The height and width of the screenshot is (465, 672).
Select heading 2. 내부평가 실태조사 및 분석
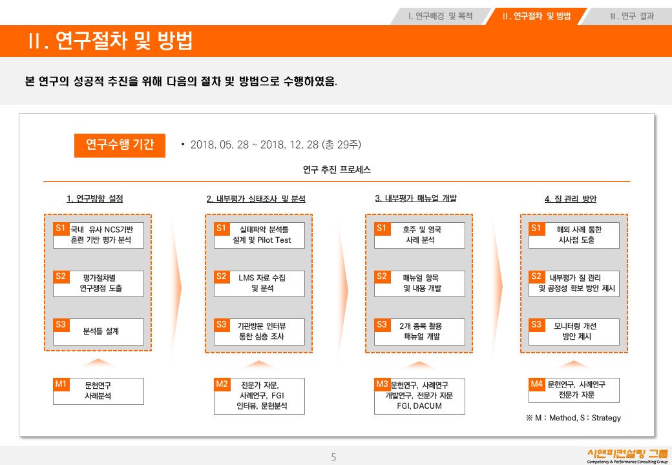coord(256,199)
